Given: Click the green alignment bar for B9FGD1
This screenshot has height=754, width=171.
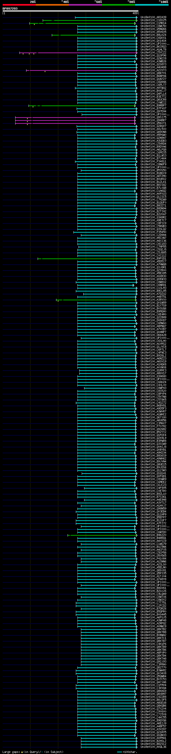Looking at the screenshot, I should tap(87, 259).
